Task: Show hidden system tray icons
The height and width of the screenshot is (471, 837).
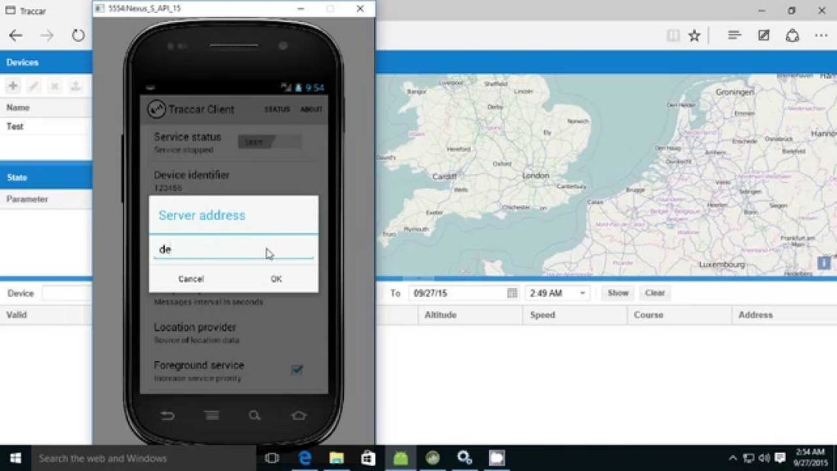Action: 732,458
